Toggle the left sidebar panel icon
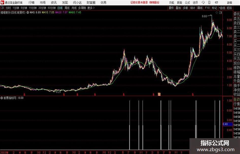 (x=2, y=8)
